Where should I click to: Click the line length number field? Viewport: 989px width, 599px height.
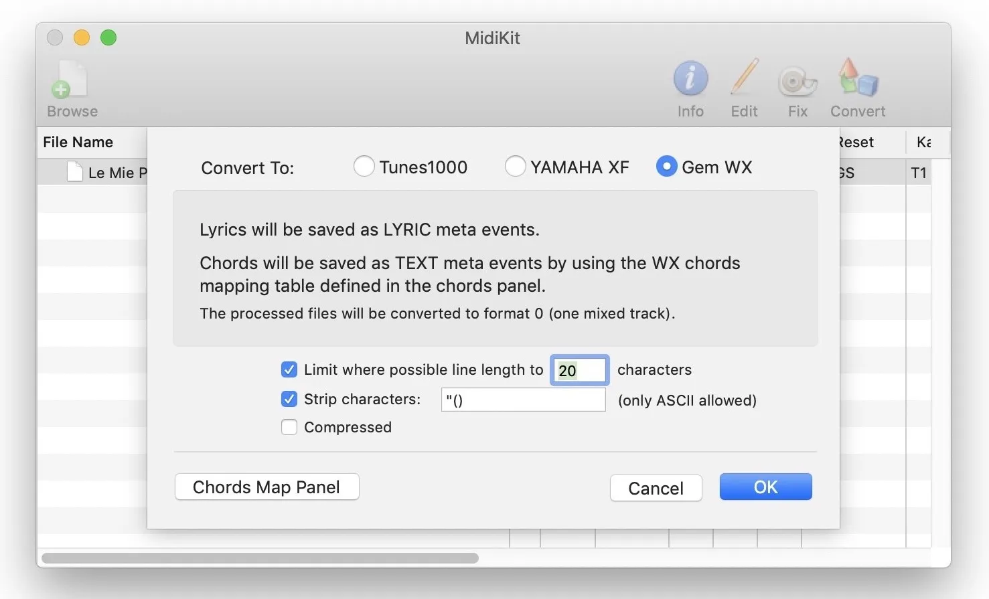pos(580,370)
